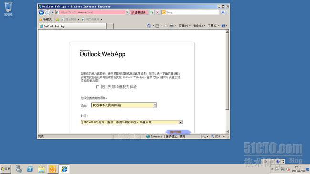Viewport: 310px width, 174px height.
Task: Click the partially visible OK button
Action: pyautogui.click(x=176, y=132)
